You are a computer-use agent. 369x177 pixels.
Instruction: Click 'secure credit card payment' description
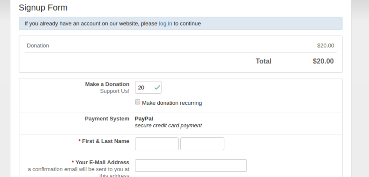coord(168,126)
